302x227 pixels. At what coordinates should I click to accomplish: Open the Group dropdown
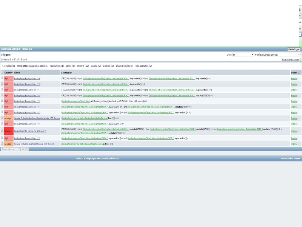point(243,54)
